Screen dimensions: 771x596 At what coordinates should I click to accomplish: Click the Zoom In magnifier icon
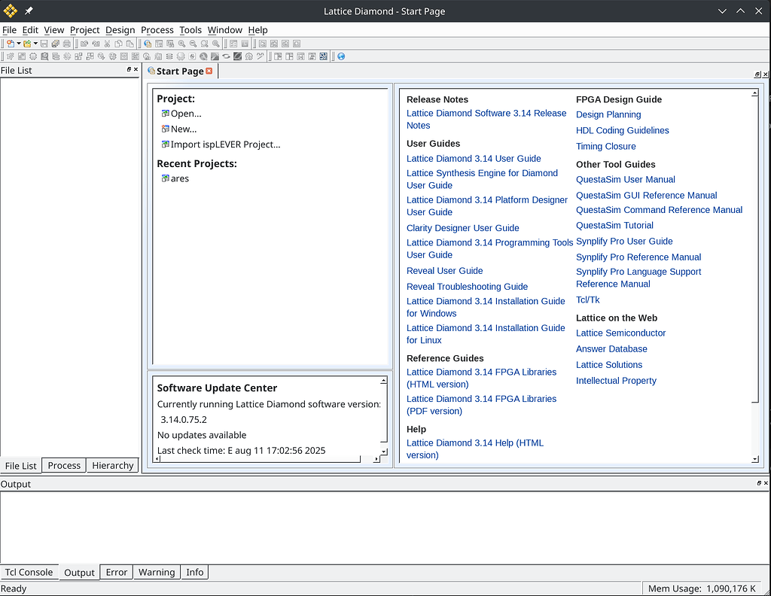pyautogui.click(x=181, y=44)
